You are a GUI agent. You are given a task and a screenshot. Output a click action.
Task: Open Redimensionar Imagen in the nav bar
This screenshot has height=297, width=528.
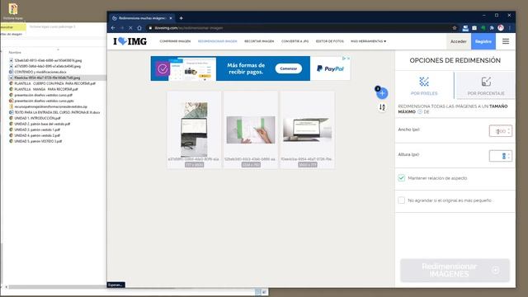click(x=218, y=41)
